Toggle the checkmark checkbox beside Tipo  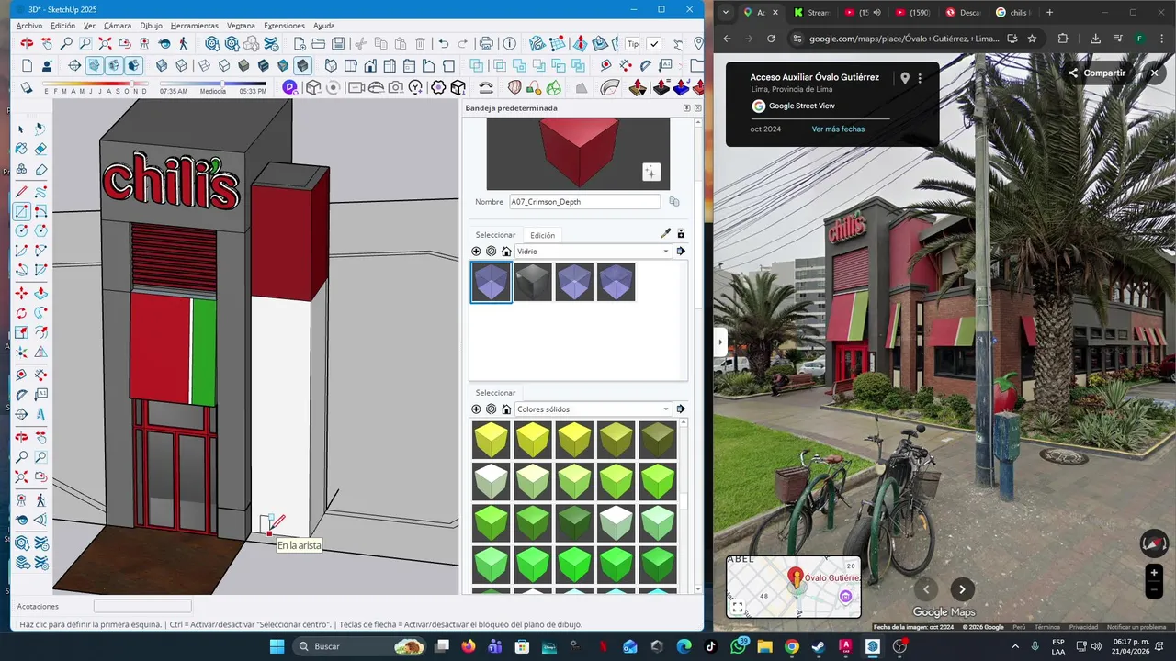[653, 43]
